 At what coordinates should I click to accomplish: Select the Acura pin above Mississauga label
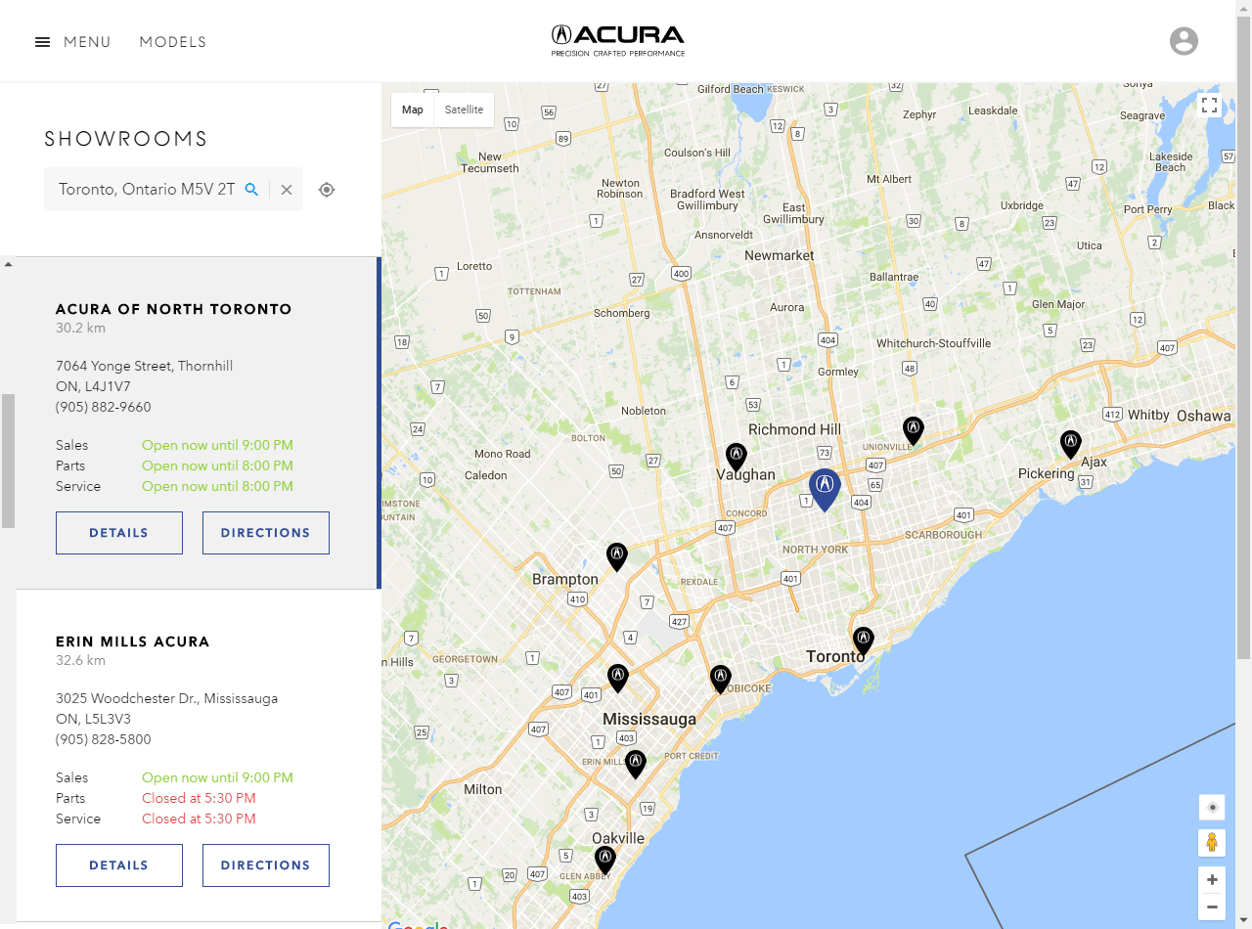(x=617, y=678)
